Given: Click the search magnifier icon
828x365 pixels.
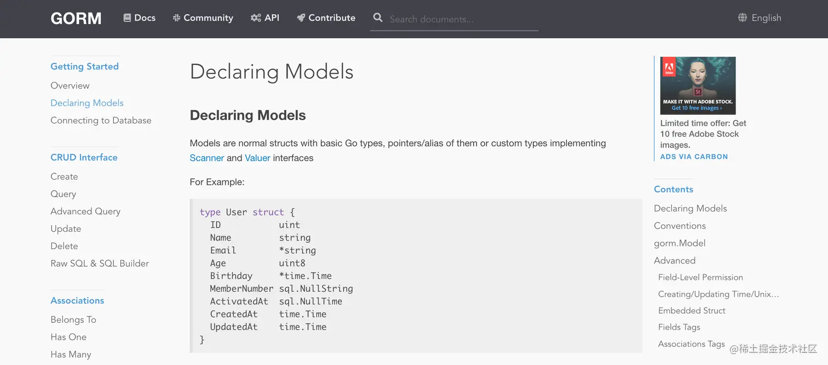Looking at the screenshot, I should point(378,18).
